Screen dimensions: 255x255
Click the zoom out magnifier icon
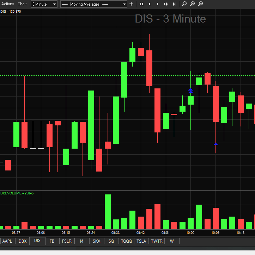tap(200, 4)
